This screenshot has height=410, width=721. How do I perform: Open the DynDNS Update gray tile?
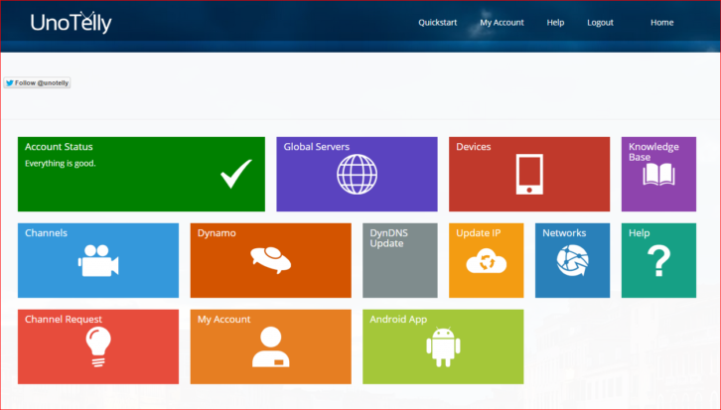click(400, 260)
